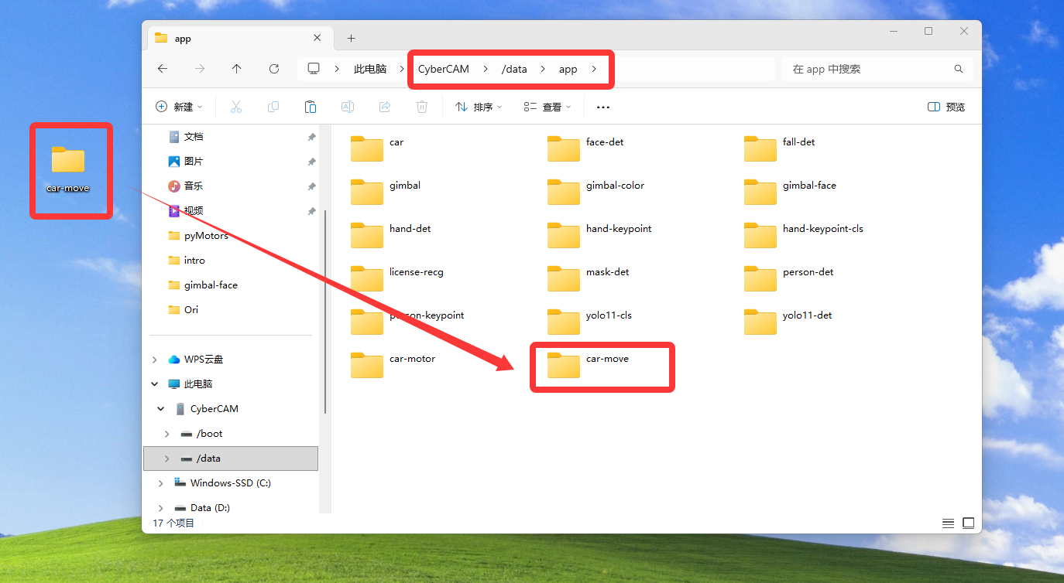Switch to details list view in status bar
The width and height of the screenshot is (1064, 583).
pos(948,523)
